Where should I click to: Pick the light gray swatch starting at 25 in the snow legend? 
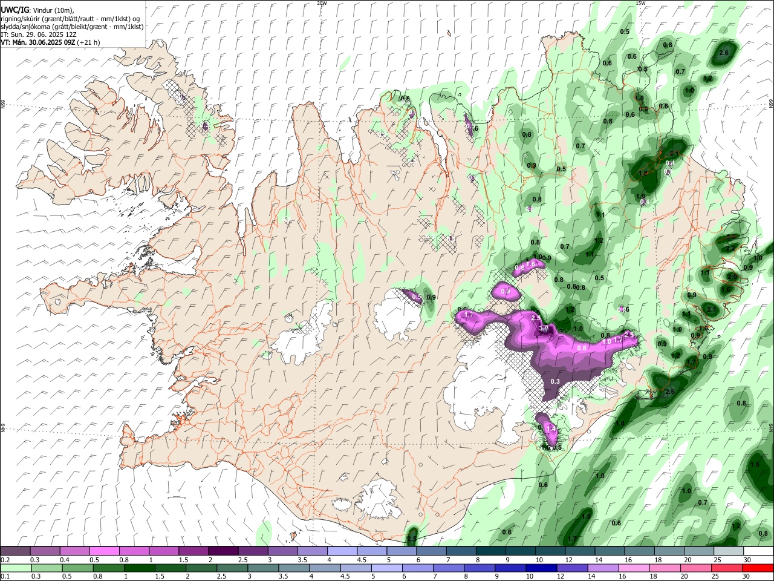coord(729,551)
